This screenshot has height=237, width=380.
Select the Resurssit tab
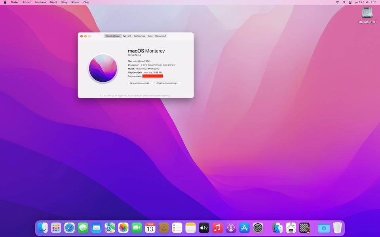(x=161, y=36)
